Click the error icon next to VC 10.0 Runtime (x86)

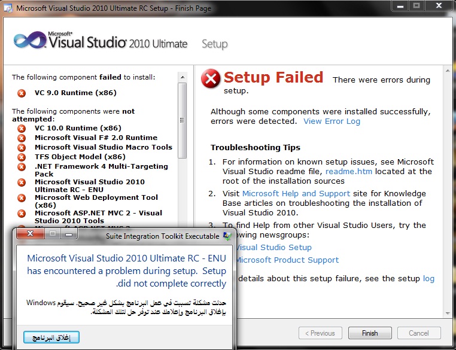(22, 128)
